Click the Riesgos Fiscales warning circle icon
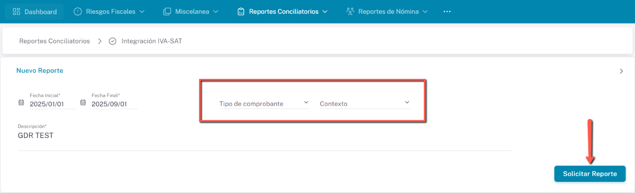 [x=78, y=12]
